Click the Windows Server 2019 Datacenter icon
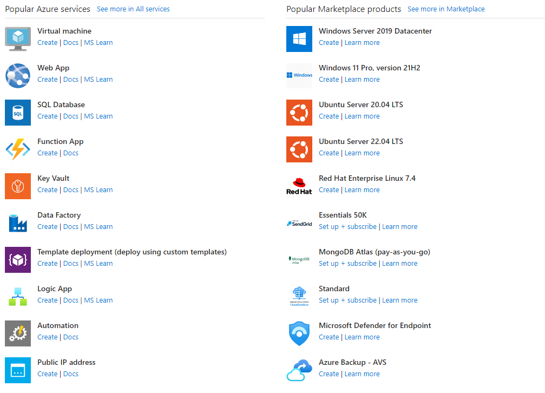This screenshot has width=545, height=393. pyautogui.click(x=299, y=38)
